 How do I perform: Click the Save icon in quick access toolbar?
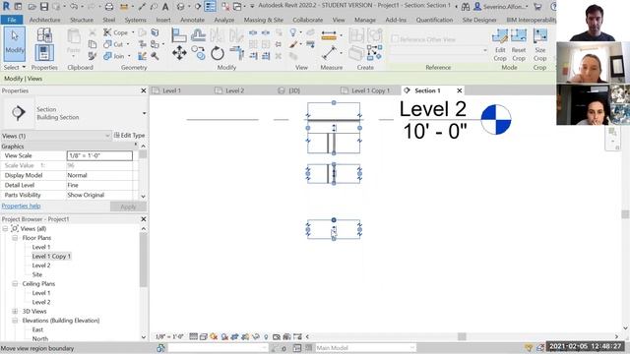point(44,7)
